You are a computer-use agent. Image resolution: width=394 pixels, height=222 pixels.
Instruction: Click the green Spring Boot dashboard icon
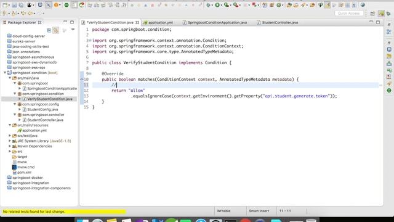66,5
